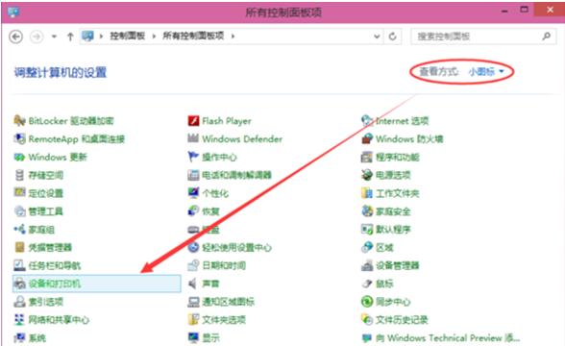Open the 系统 link

[x=37, y=337]
